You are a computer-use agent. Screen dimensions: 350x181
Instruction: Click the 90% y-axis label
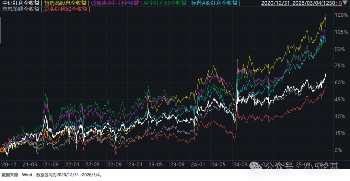340,49
